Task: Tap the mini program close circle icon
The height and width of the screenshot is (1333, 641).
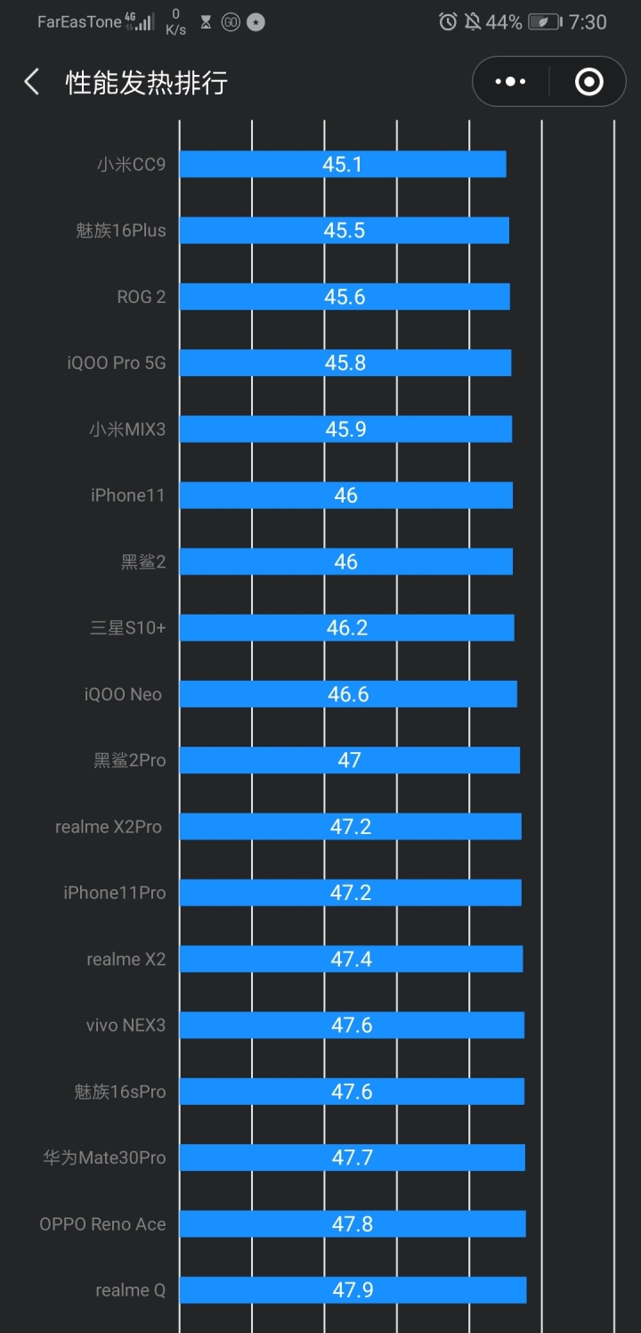Action: pos(588,82)
